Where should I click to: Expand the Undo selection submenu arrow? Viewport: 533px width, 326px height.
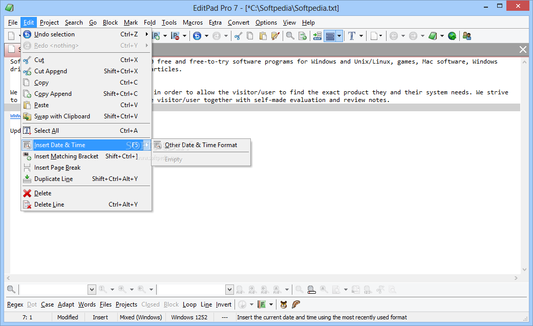click(x=147, y=34)
